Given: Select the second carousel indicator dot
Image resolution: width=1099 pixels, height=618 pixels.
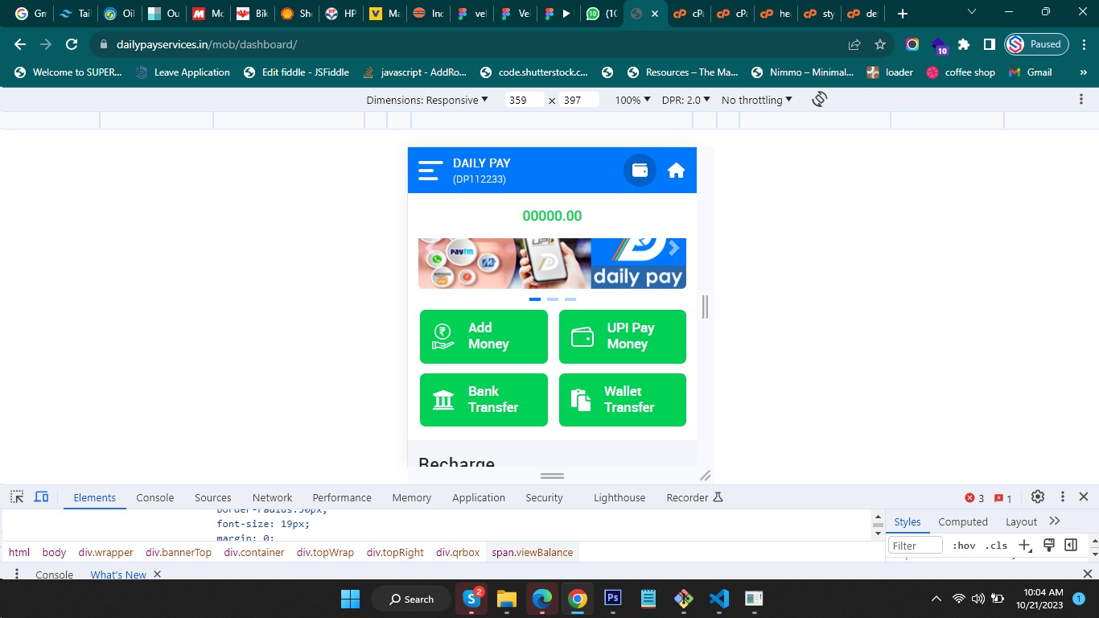Looking at the screenshot, I should (553, 299).
